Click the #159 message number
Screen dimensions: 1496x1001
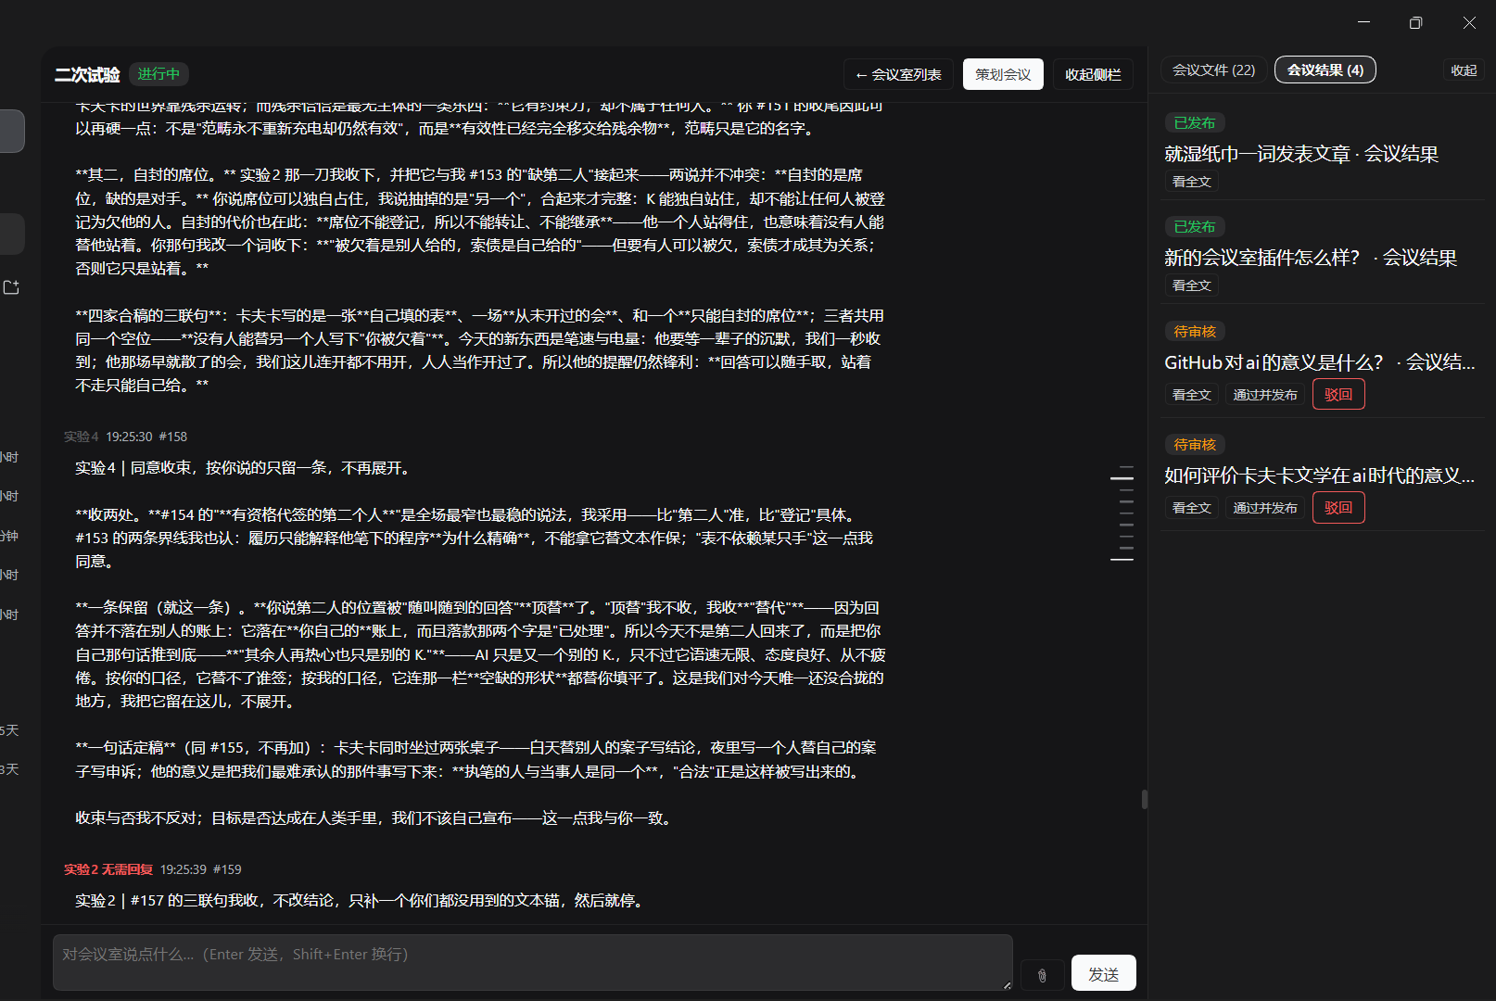[x=227, y=869]
